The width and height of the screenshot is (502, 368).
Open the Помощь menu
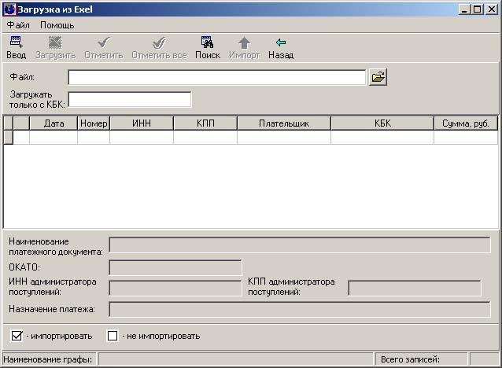[x=57, y=24]
